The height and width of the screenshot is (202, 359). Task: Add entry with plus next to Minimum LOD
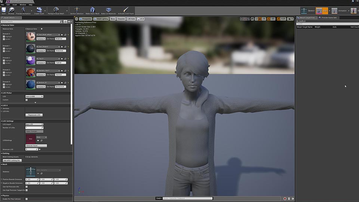click(x=40, y=149)
